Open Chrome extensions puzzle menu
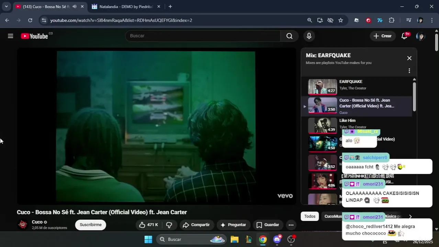 pos(392,20)
